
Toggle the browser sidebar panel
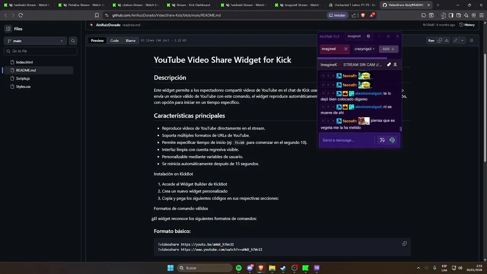(451, 15)
